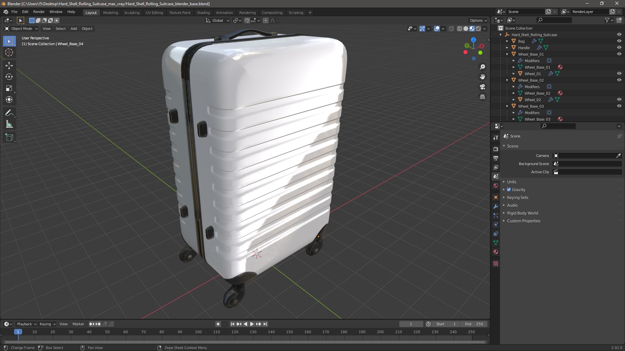625x351 pixels.
Task: Open the Texture properties checker tab
Action: 496,264
